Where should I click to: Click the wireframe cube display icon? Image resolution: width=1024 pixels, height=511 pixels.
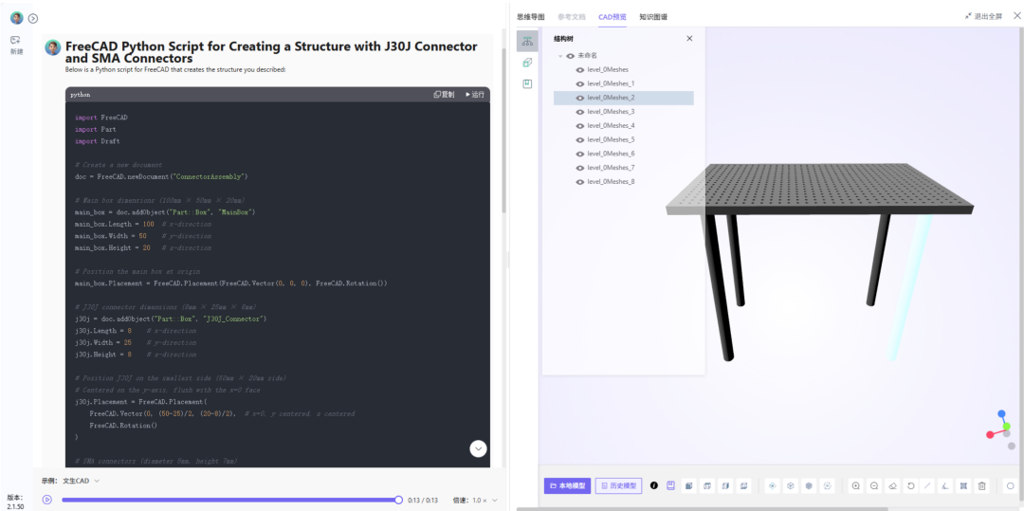pyautogui.click(x=791, y=485)
